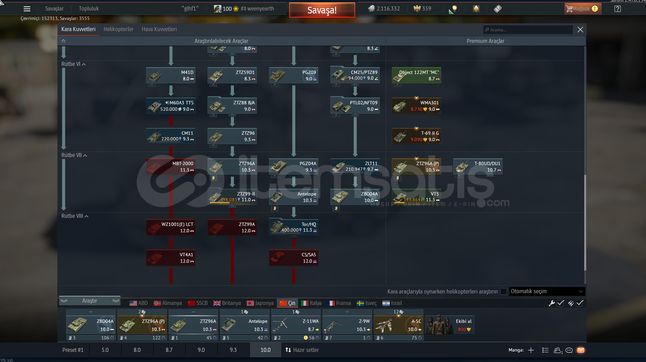Open the help question mark icon
This screenshot has width=646, height=362.
(x=617, y=9)
